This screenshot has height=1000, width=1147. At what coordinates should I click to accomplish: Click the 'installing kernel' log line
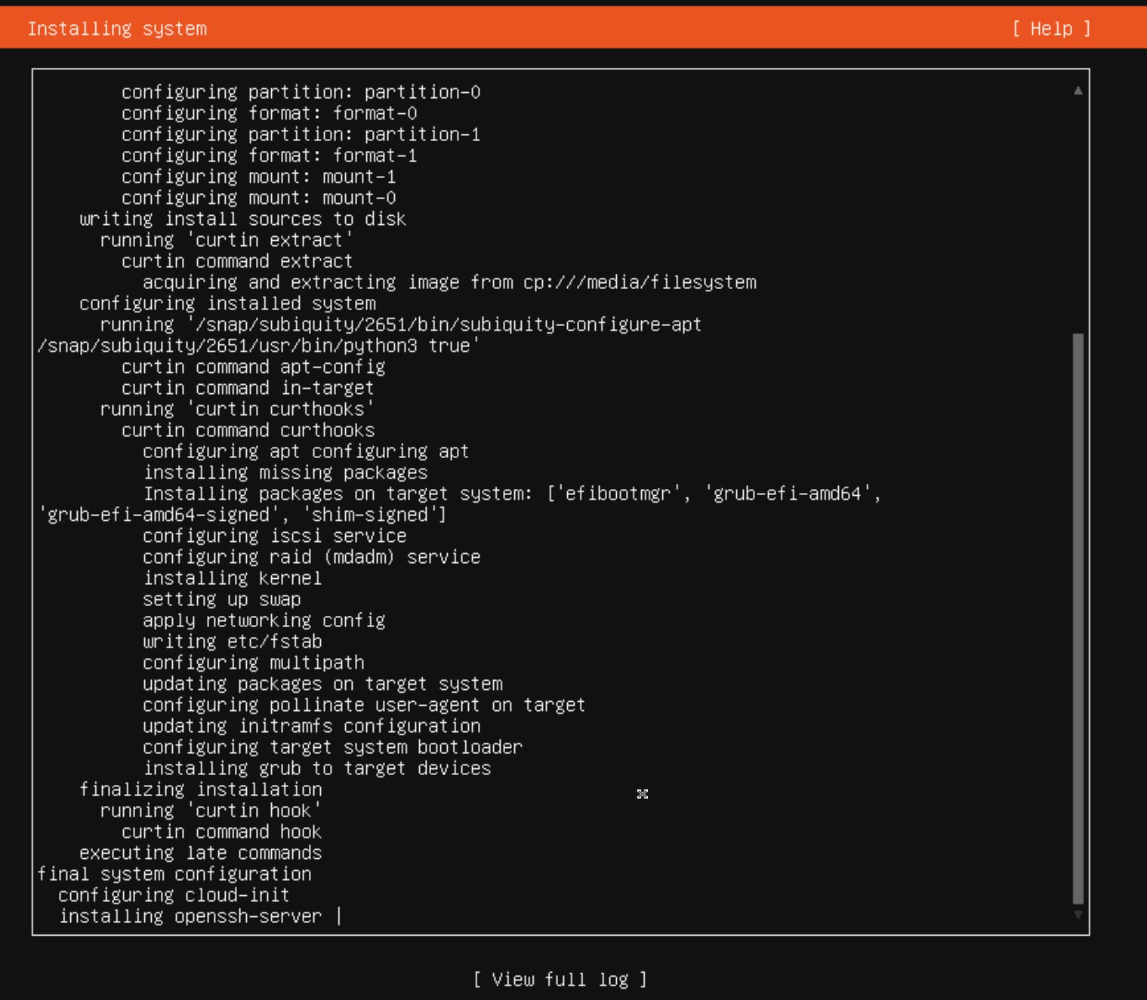coord(233,578)
